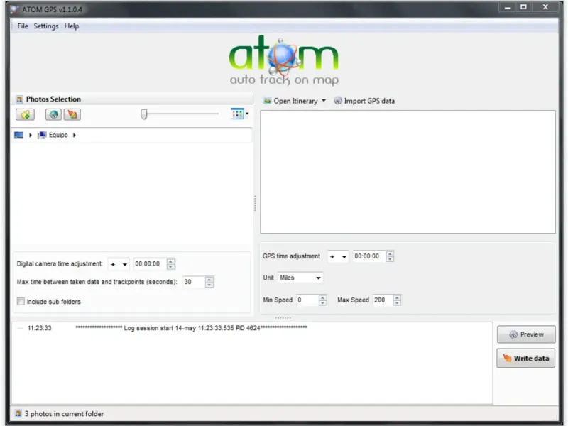The image size is (568, 426).
Task: Click the digital camera time field
Action: point(150,263)
